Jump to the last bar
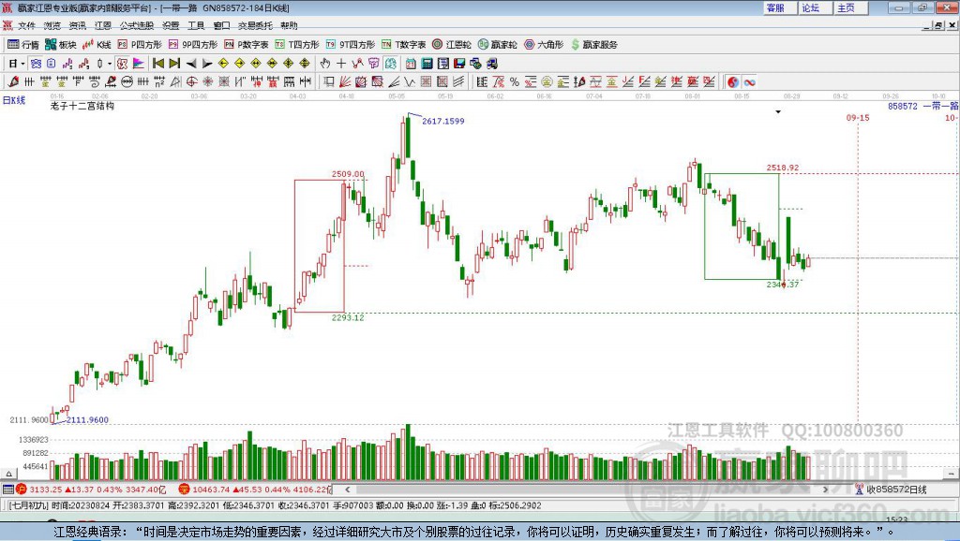Screen dimensions: 960x541 [x=174, y=63]
